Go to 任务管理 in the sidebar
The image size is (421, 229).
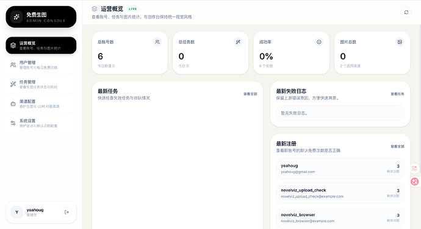click(41, 84)
